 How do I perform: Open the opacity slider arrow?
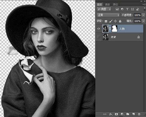(143, 15)
